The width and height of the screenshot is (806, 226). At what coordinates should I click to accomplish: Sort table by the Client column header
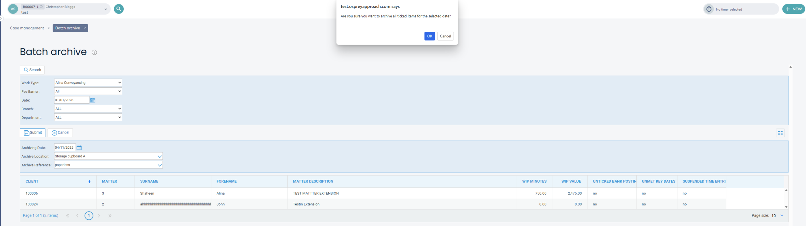(x=32, y=181)
